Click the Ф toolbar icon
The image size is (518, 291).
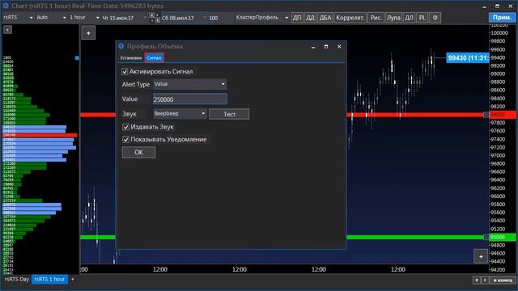(x=435, y=18)
